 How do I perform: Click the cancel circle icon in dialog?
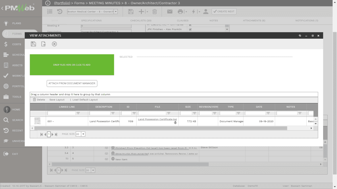(x=54, y=44)
